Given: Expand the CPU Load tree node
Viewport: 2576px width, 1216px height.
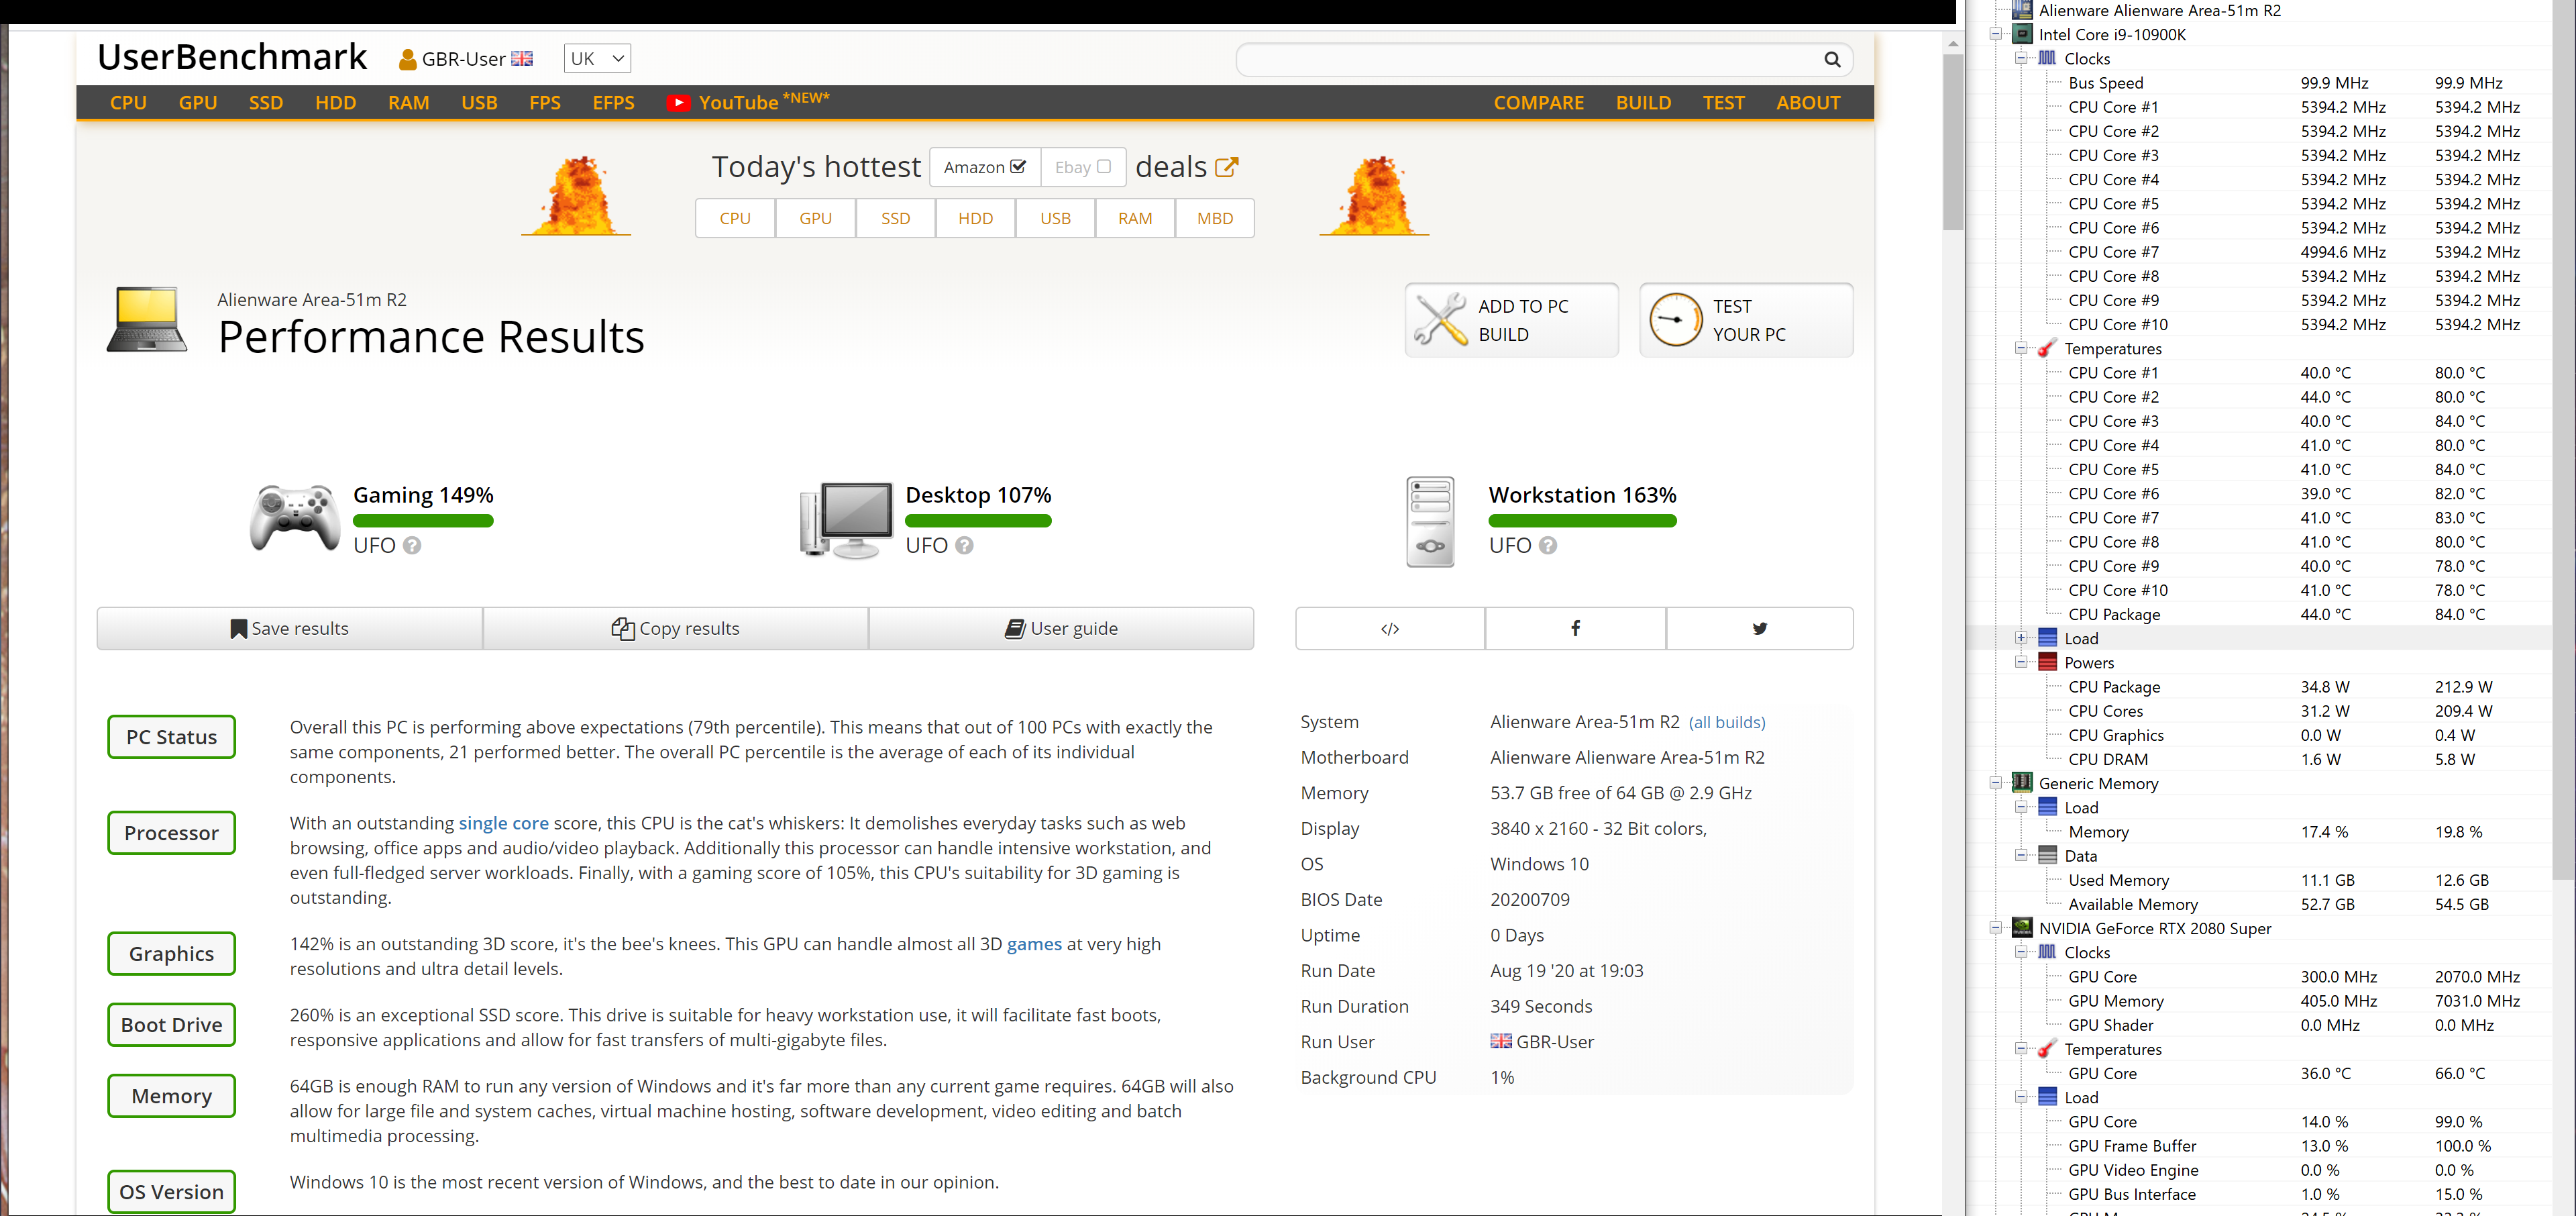Looking at the screenshot, I should point(2021,638).
